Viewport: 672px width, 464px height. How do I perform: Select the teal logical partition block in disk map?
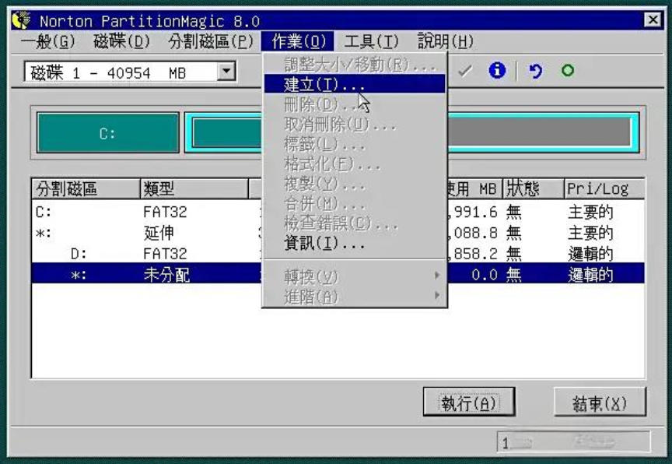click(227, 132)
